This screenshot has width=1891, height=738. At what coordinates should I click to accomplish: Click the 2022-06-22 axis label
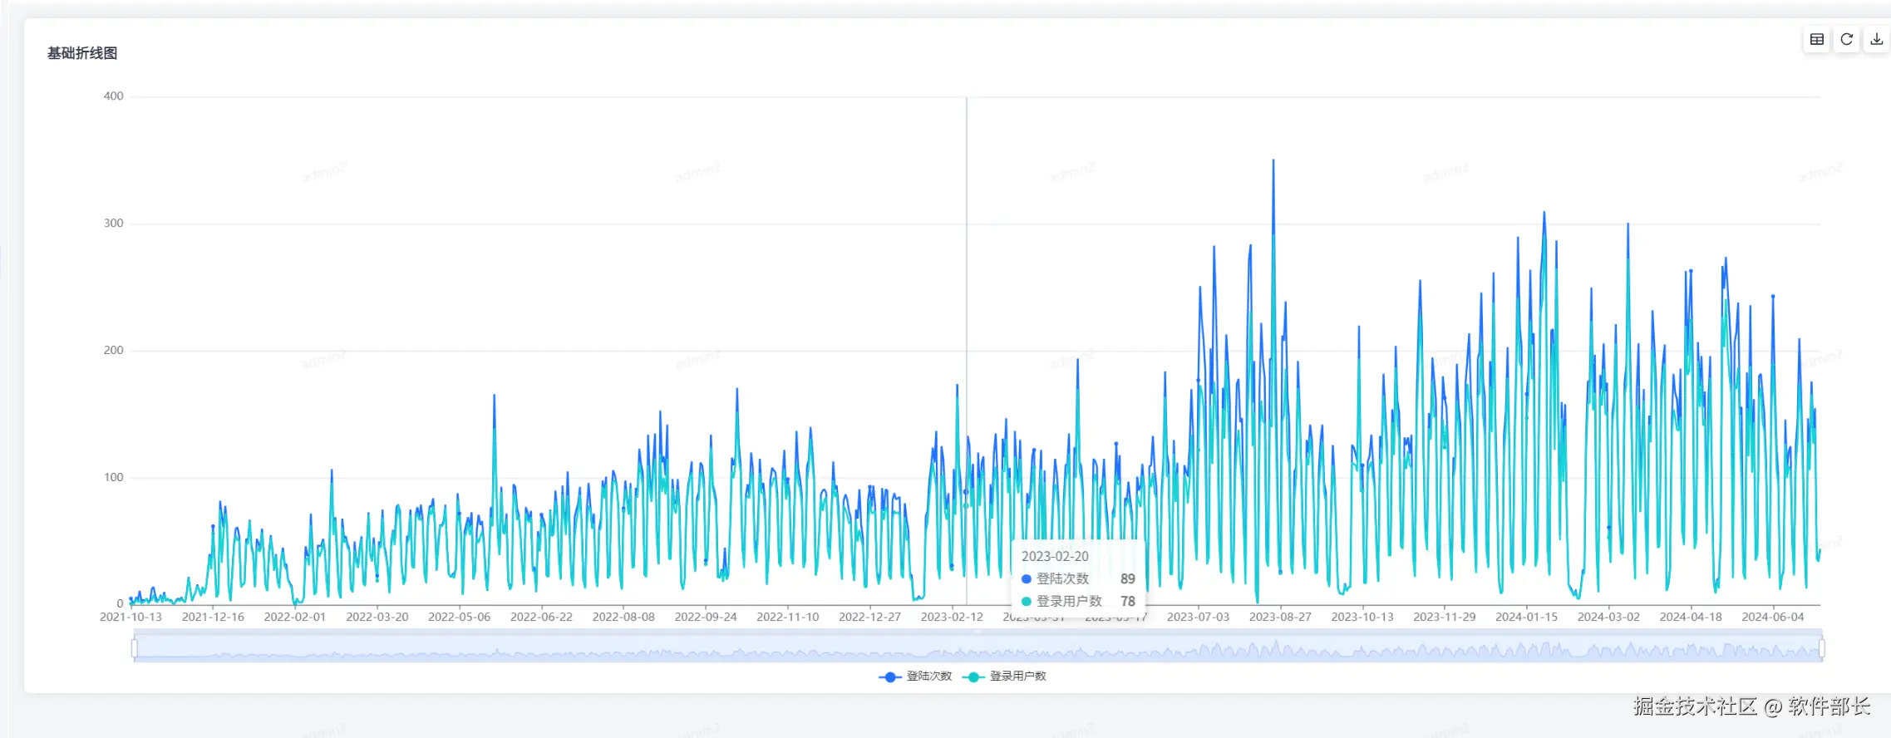pos(541,617)
